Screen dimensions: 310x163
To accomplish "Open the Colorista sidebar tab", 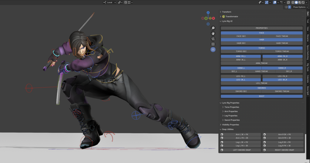I will click(x=308, y=79).
